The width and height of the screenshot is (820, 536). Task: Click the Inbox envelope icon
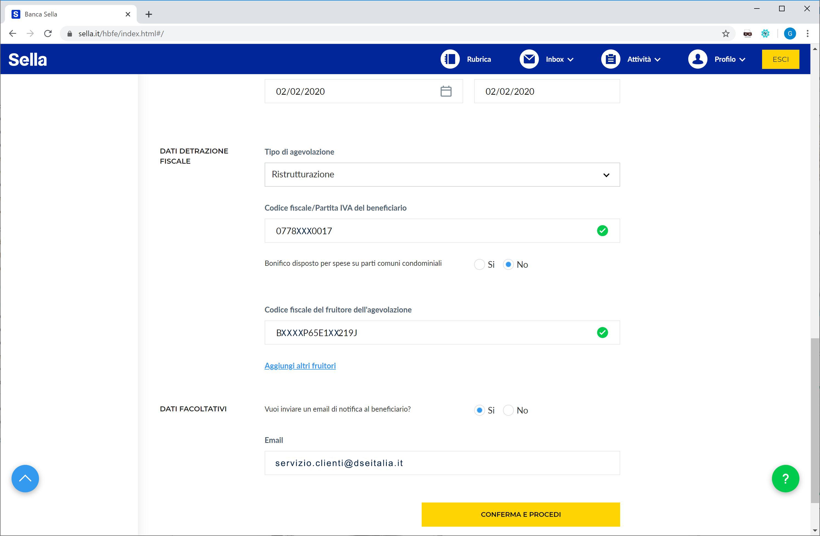[529, 59]
